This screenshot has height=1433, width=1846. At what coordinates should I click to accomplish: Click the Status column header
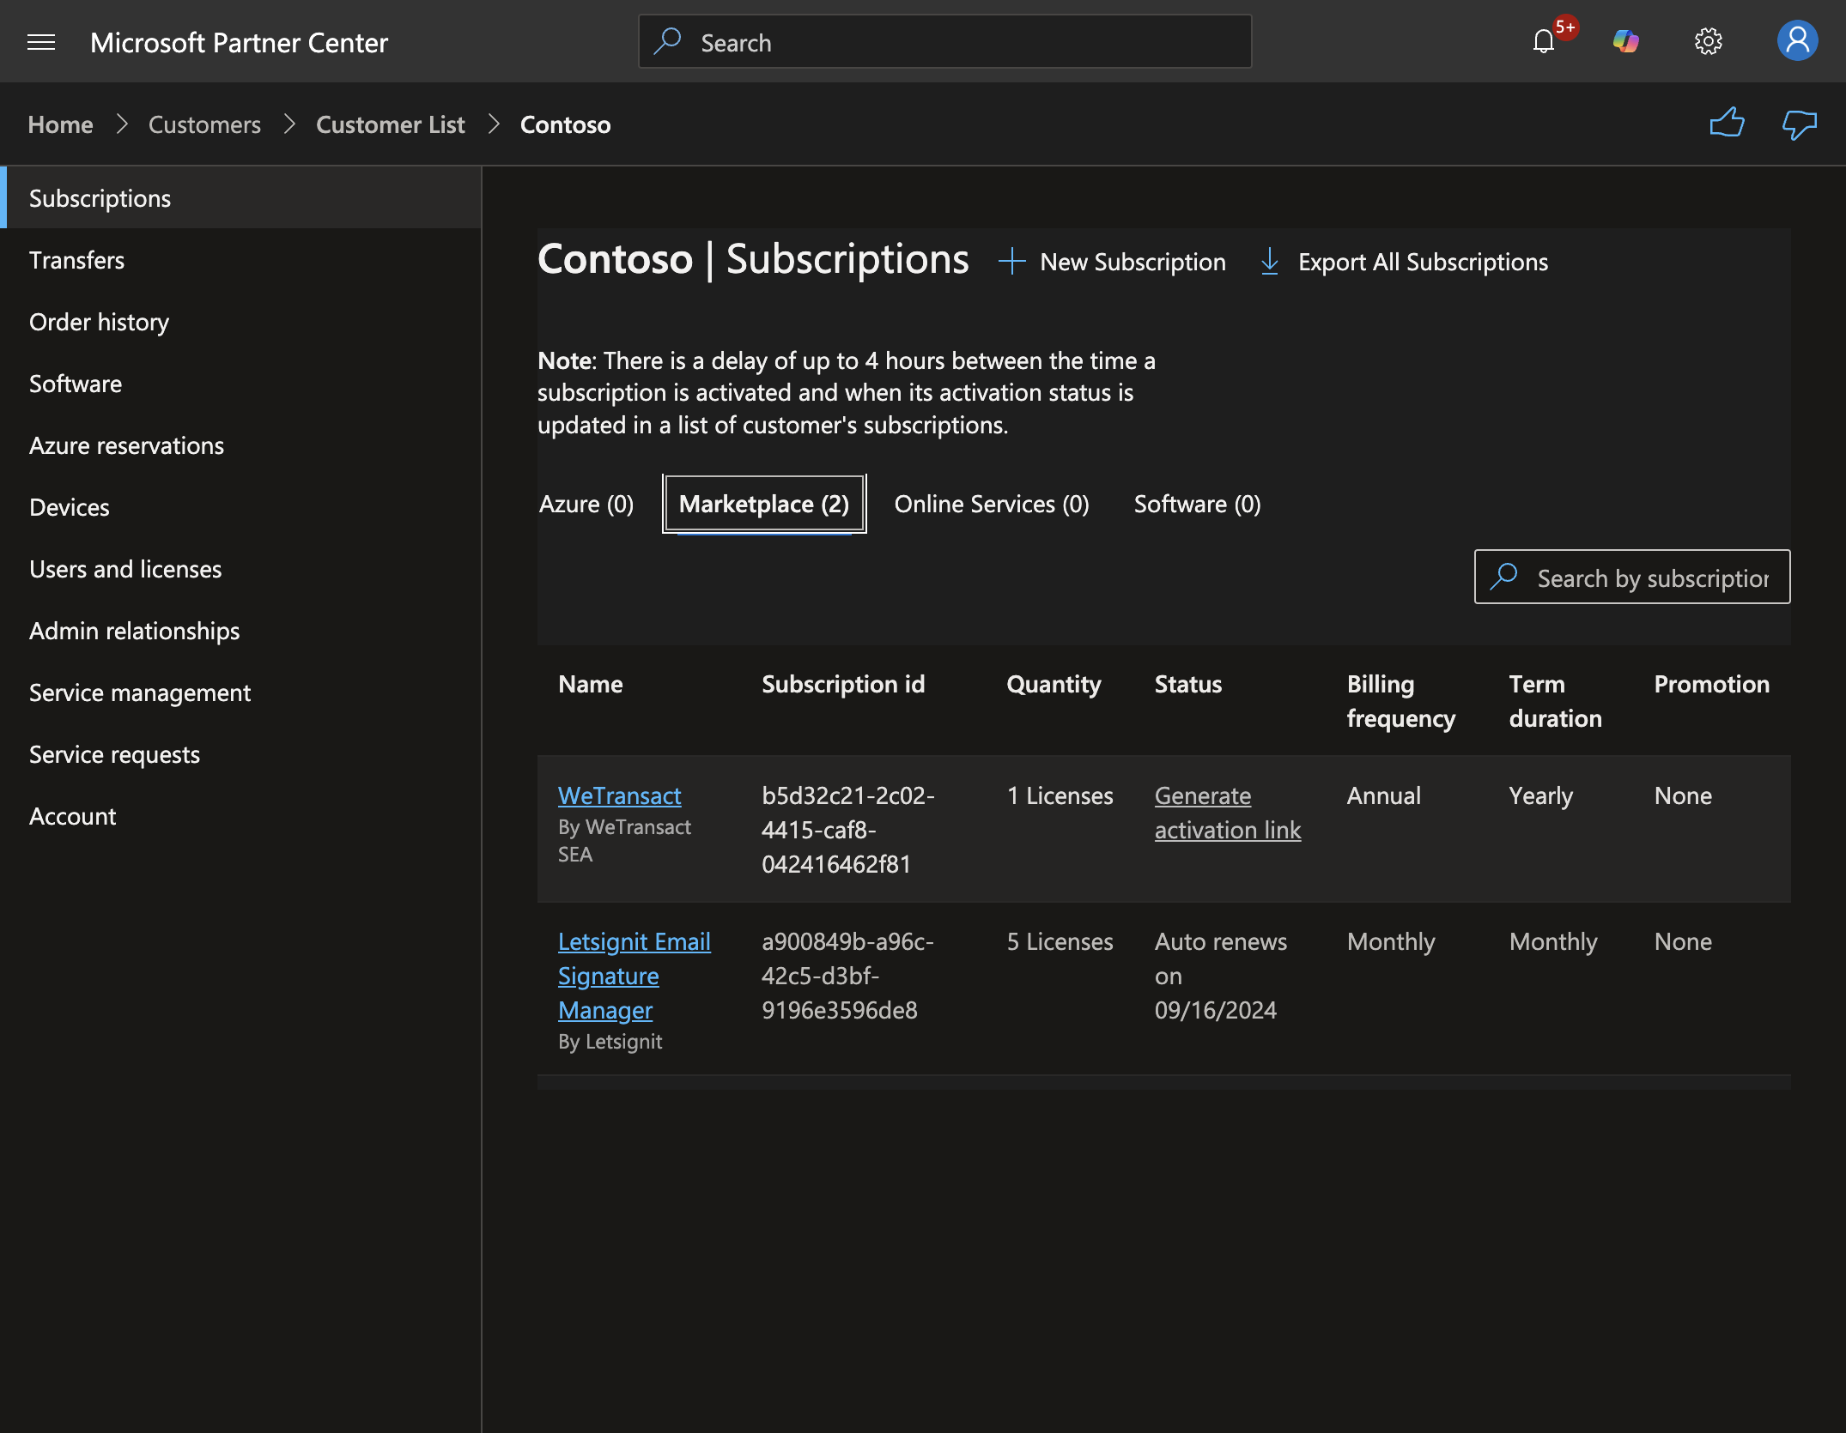[x=1187, y=684]
